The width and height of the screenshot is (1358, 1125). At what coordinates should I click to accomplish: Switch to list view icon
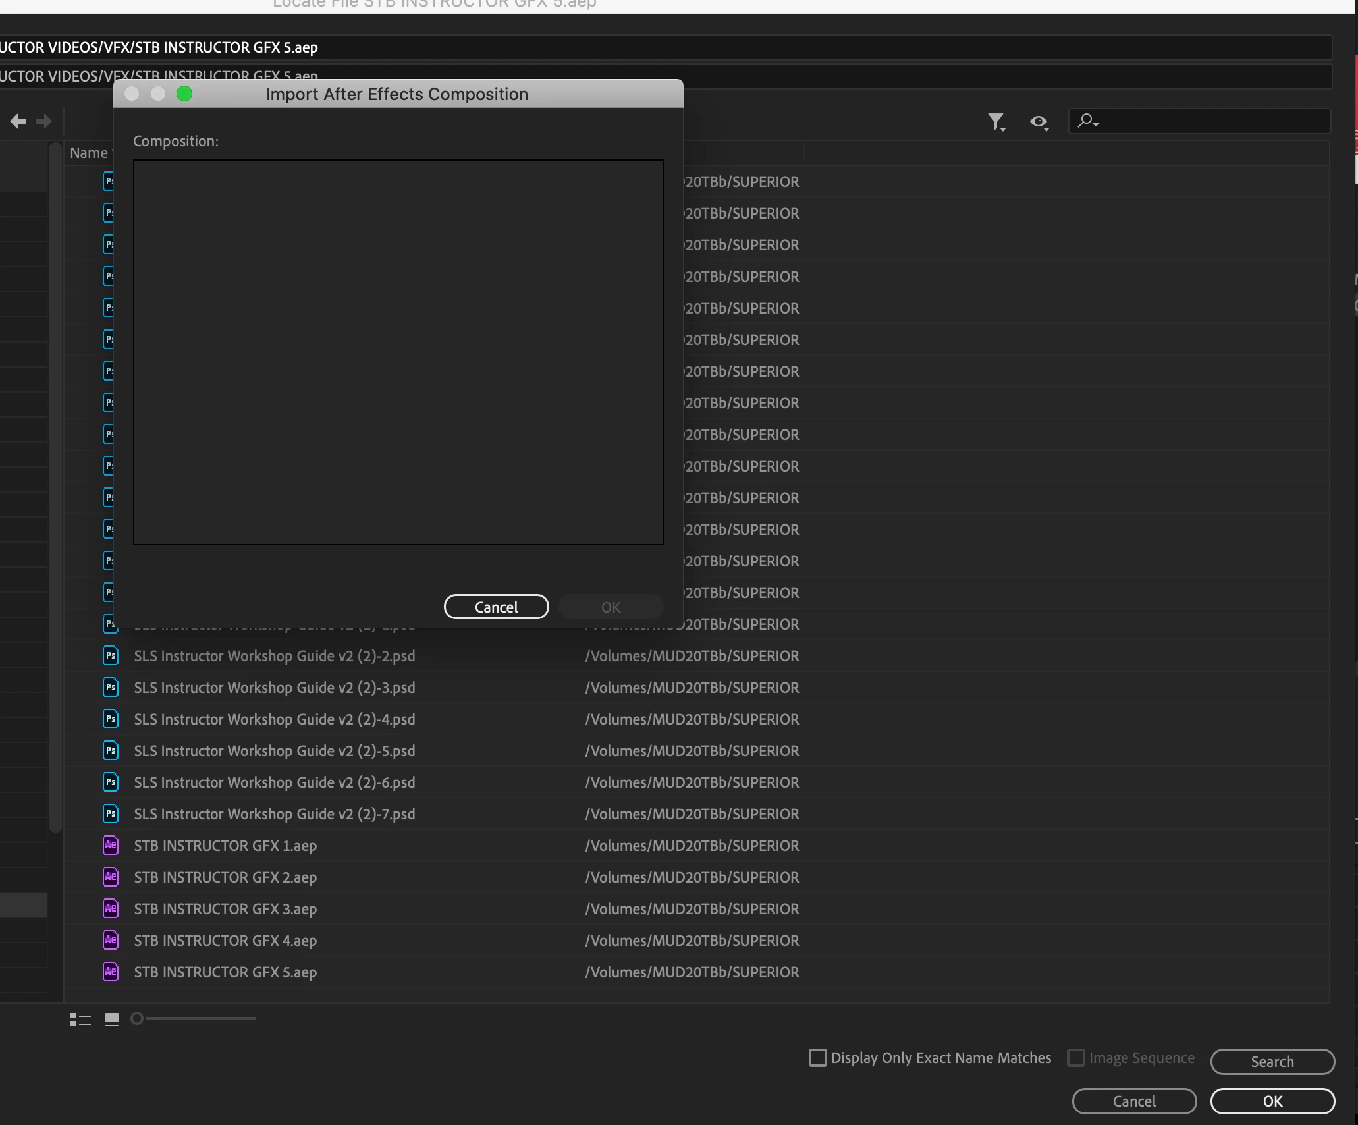tap(80, 1020)
